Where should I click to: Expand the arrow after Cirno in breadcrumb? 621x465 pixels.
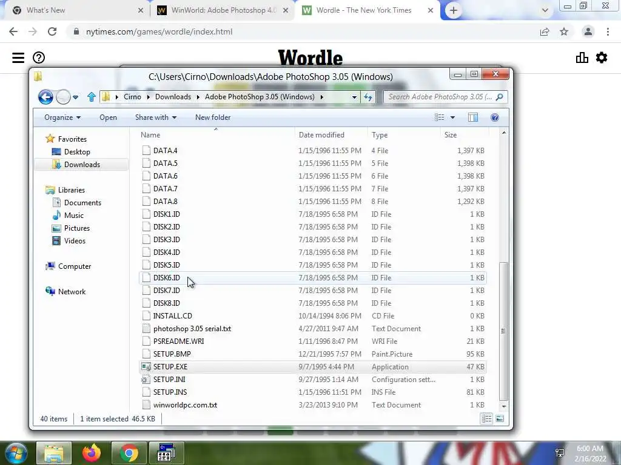148,97
